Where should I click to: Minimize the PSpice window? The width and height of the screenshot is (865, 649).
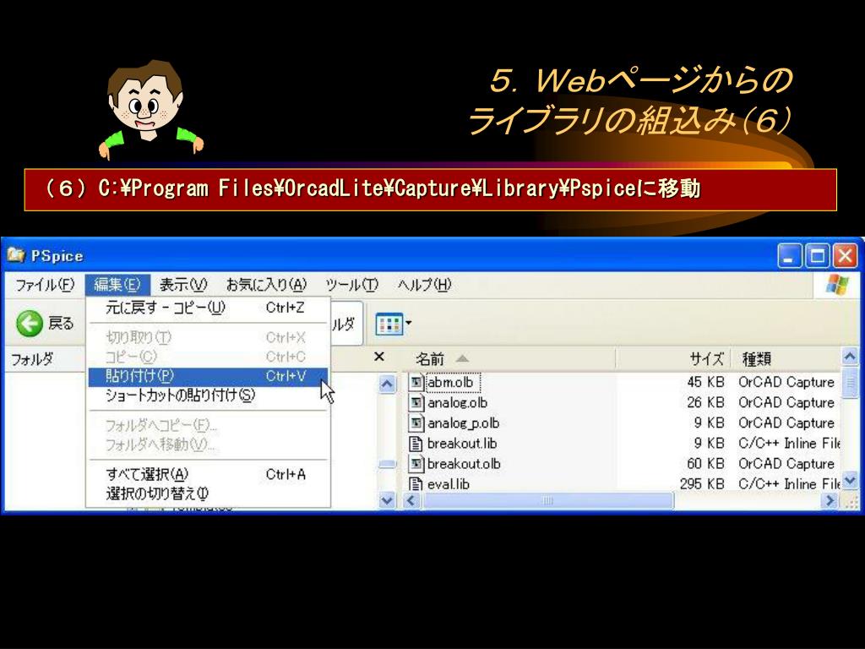tap(790, 256)
